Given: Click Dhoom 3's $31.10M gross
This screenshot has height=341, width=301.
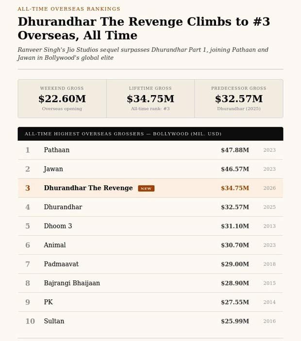Looking at the screenshot, I should coord(235,226).
